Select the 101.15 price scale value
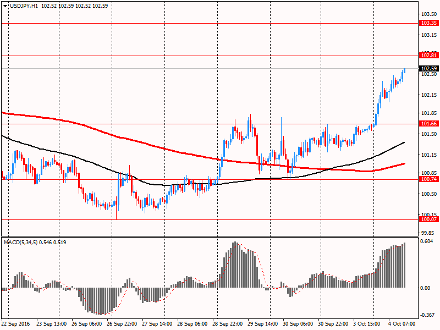Viewport: 440px width, 330px height. 429,155
